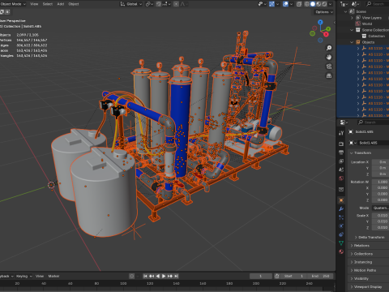The width and height of the screenshot is (389, 292).
Task: Click the Y axis on navigation gizmo
Action: coord(328,28)
